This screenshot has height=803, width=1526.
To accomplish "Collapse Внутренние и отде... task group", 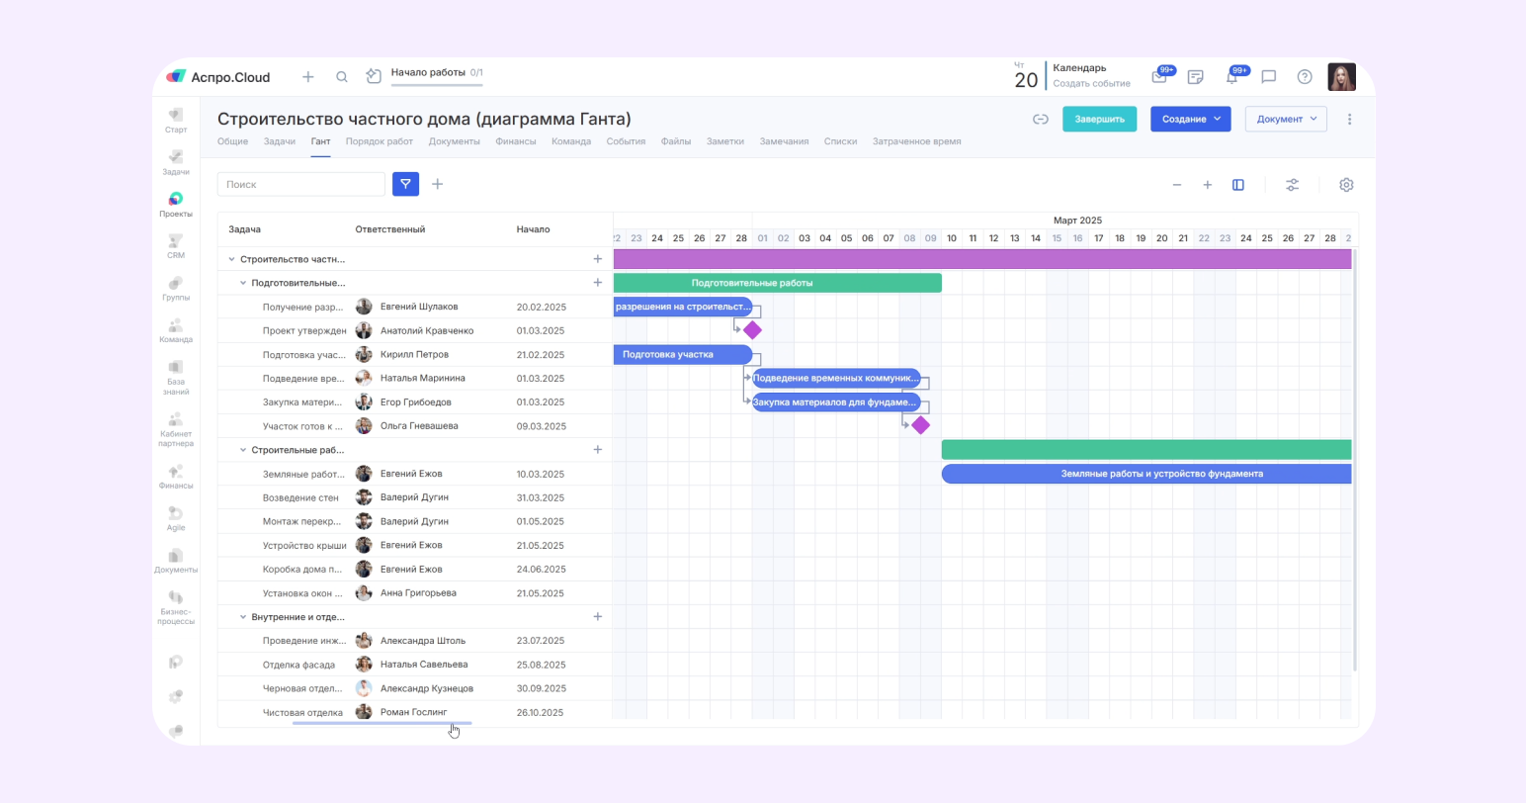I will pos(243,617).
